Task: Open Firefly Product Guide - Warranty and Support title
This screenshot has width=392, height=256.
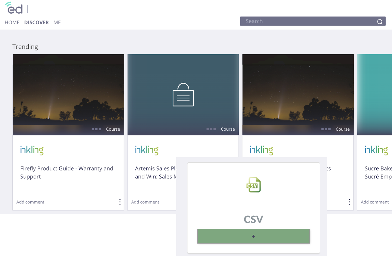Action: (x=67, y=172)
